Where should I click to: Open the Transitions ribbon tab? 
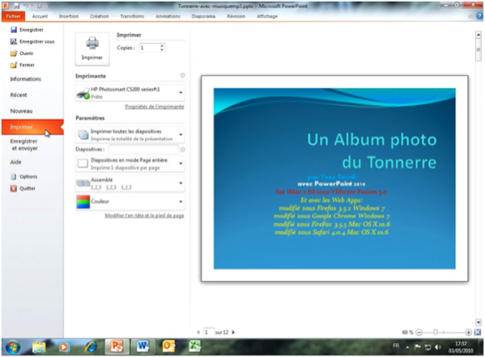click(x=132, y=16)
